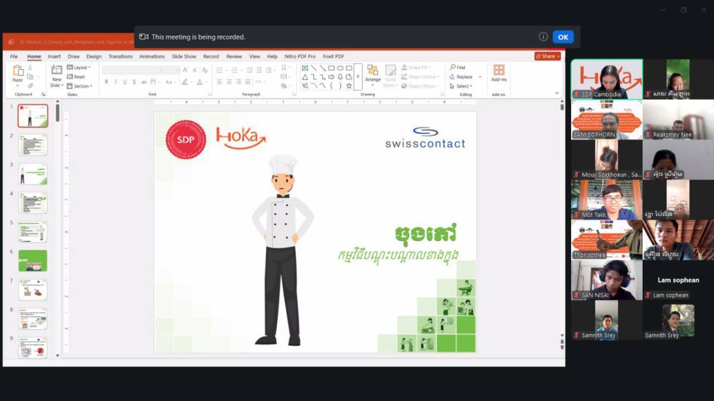Screen dimensions: 714x401
Task: Select the Rectangle shape in gallery
Action: pos(331,68)
